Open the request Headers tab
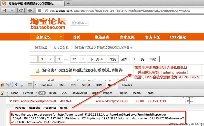The width and height of the screenshot is (204, 126). 34,108
